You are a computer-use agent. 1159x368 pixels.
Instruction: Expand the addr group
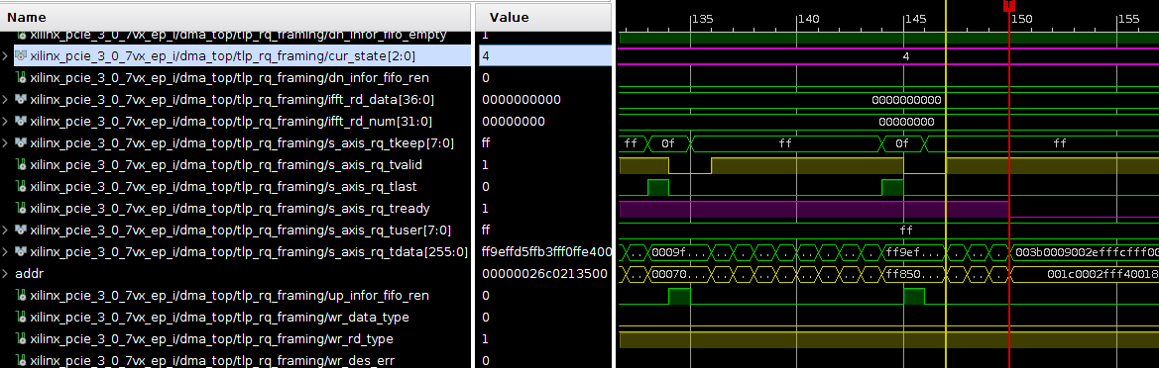point(6,273)
